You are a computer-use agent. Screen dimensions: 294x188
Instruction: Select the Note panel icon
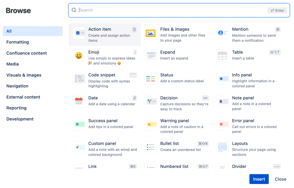tap(223, 101)
